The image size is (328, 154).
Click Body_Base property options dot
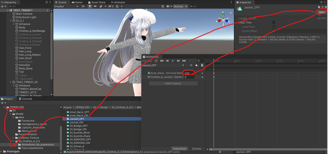[202, 73]
